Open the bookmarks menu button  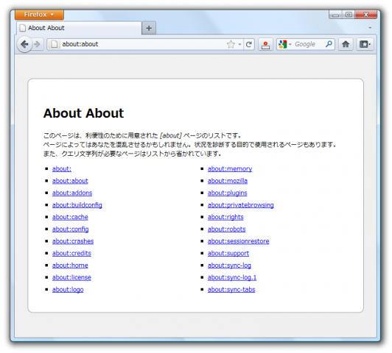click(x=365, y=44)
